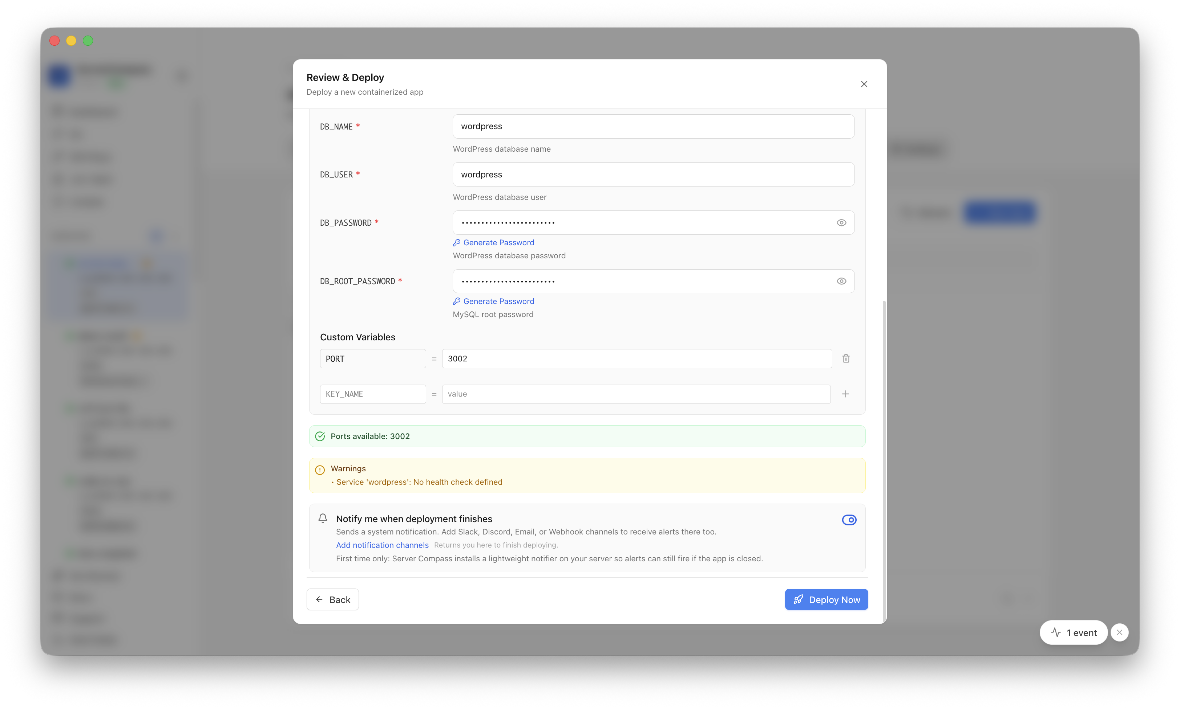Viewport: 1180px width, 709px height.
Task: Show the DB_PASSWORD value with eye icon
Action: [x=841, y=223]
